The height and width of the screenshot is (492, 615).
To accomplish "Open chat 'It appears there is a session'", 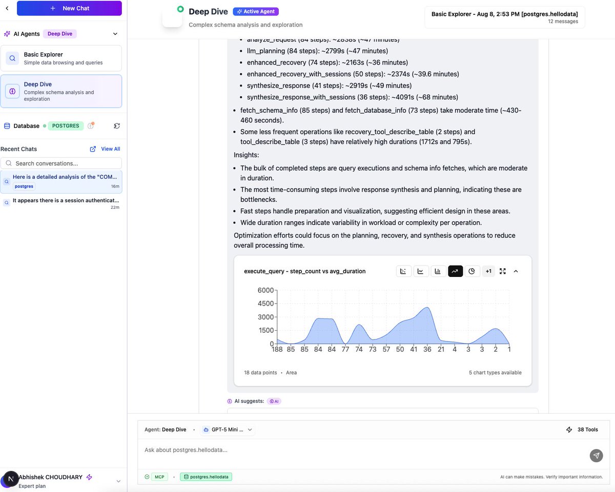I will pyautogui.click(x=61, y=203).
